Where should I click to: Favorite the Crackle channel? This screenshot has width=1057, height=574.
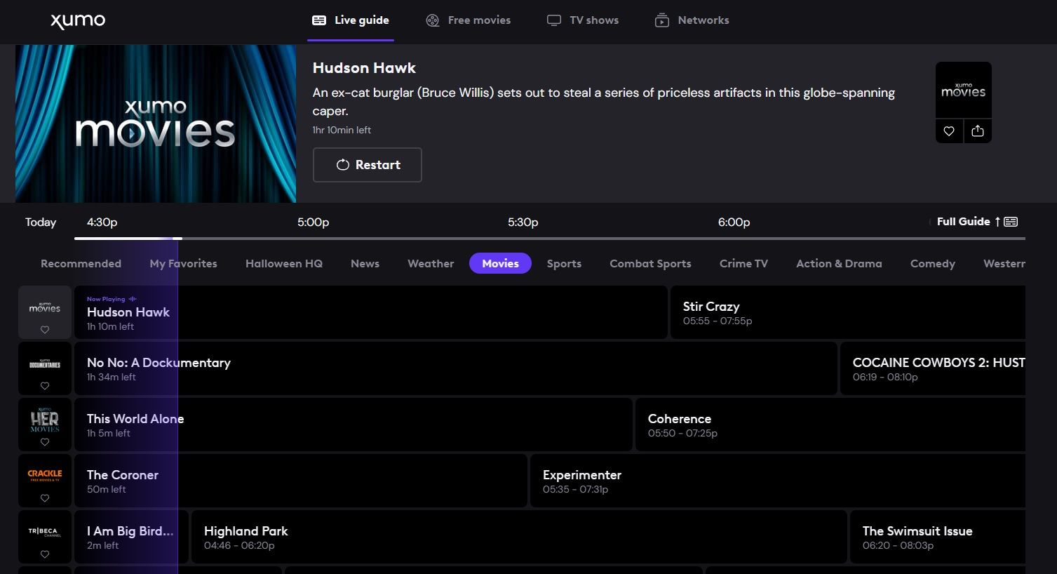(45, 498)
